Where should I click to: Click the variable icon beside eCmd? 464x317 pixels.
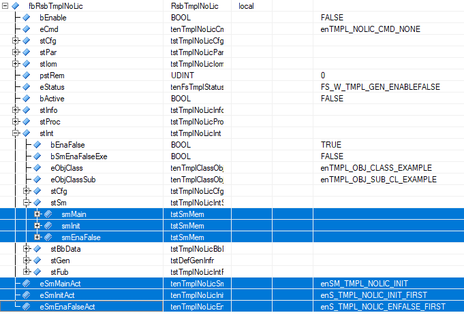tap(27, 29)
